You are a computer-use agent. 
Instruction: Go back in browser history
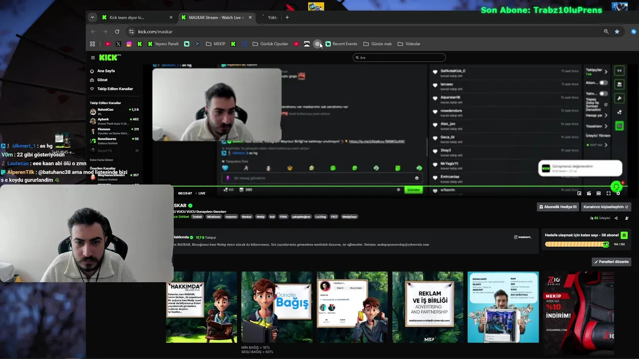93,31
